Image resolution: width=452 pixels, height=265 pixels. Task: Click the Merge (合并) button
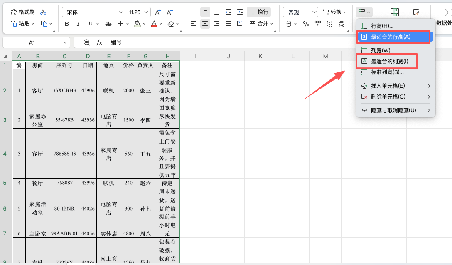(259, 24)
